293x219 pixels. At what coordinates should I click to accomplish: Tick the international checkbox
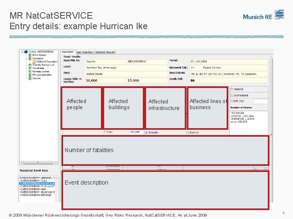[x=232, y=96]
